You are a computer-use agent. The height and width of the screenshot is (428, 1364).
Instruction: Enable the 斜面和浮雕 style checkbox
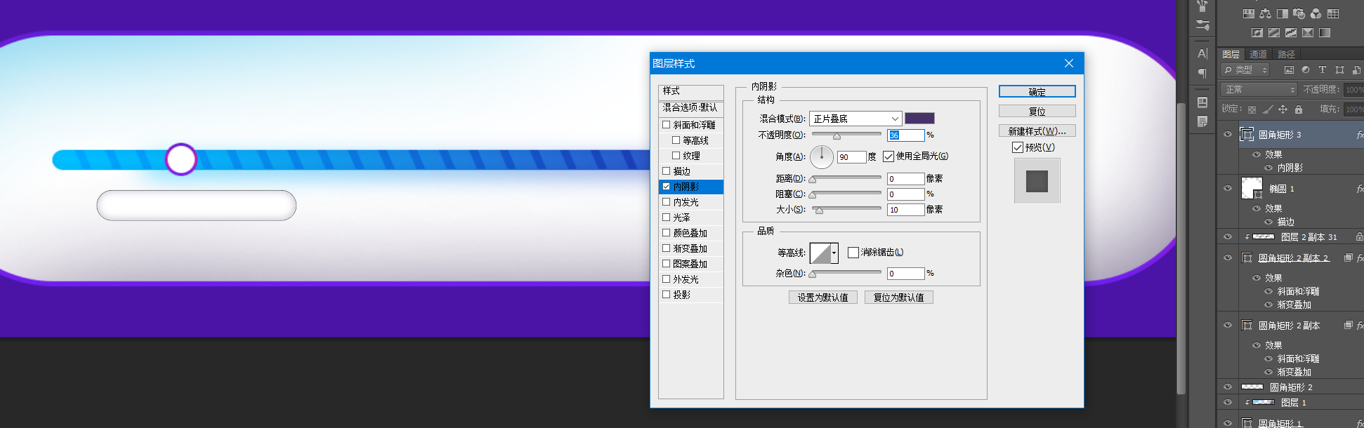667,125
